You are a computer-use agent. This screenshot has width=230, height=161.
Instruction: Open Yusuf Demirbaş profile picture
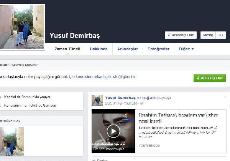coord(22,27)
